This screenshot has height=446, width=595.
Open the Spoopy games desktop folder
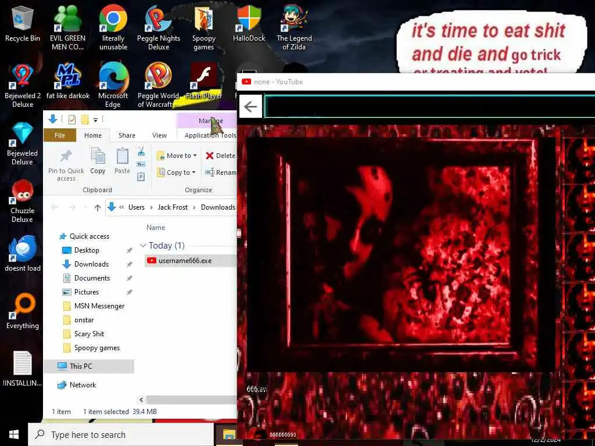point(204,27)
